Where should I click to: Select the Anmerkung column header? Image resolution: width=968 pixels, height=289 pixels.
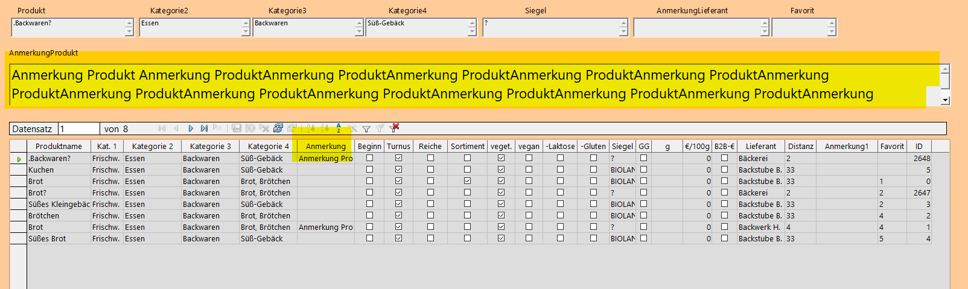click(x=325, y=146)
